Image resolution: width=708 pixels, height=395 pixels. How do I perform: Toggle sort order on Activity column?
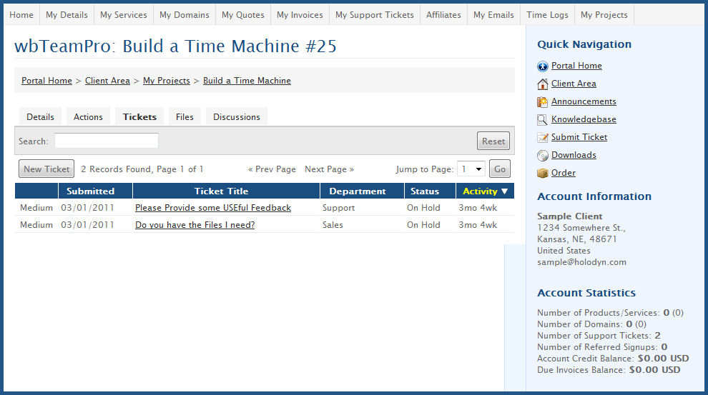pos(485,191)
